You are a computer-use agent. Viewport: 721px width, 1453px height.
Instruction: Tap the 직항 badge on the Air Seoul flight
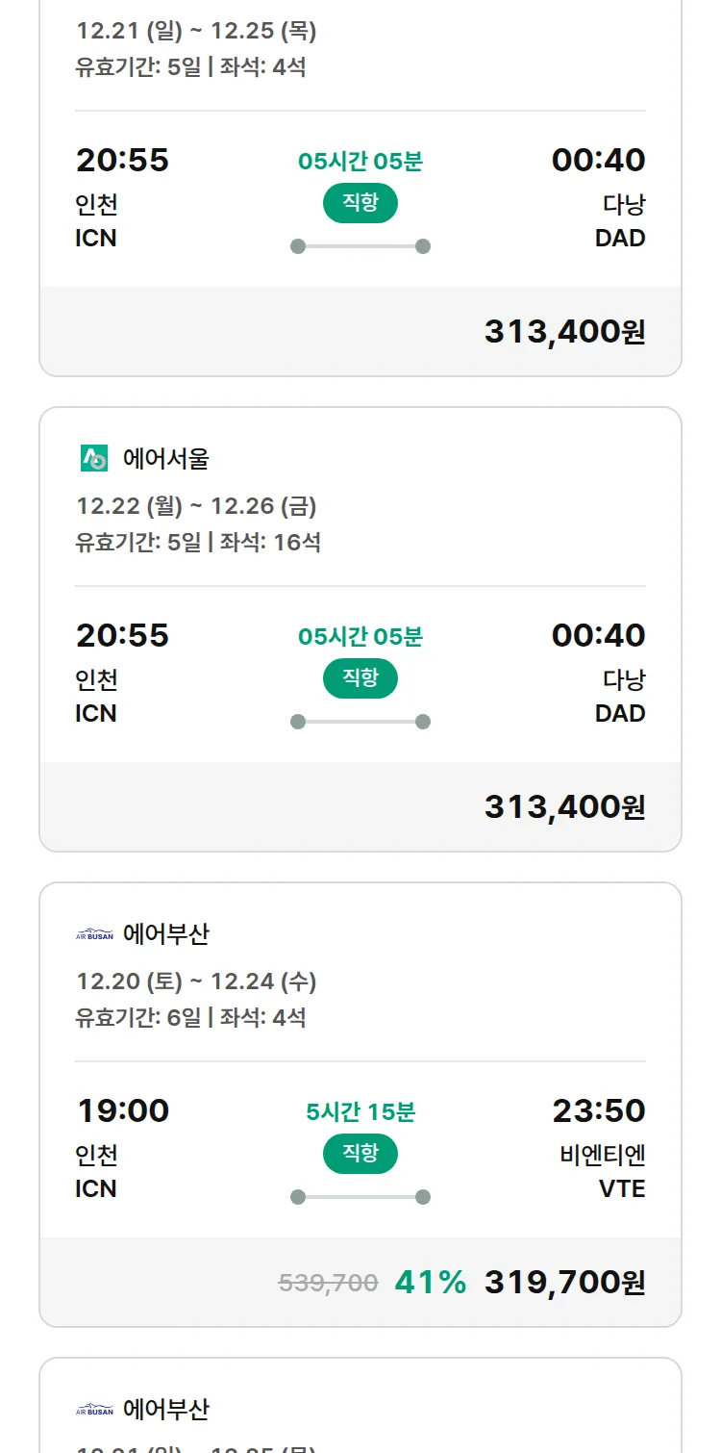click(360, 678)
